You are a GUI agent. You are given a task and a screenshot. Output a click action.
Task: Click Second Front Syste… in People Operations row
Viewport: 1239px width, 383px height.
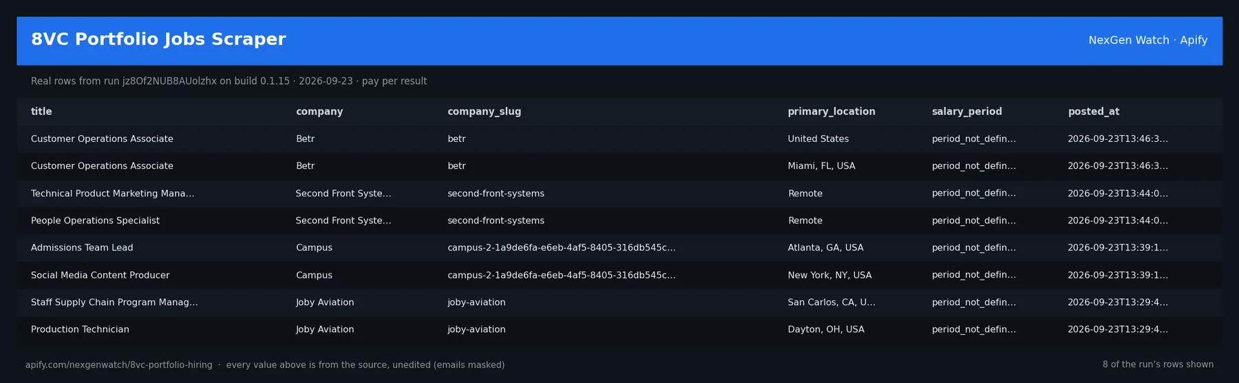coord(343,220)
